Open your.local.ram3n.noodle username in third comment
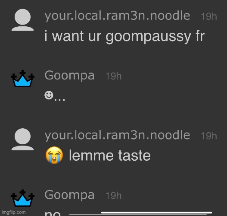Image resolution: width=227 pixels, height=216 pixels. (x=117, y=136)
